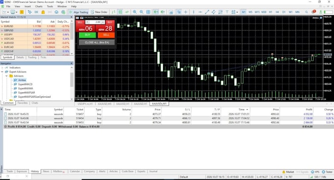The height and width of the screenshot is (180, 334).
Task: Select the equidistant channel tool
Action: 214,12
